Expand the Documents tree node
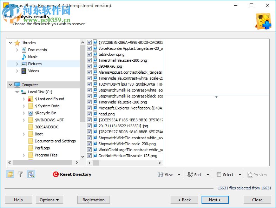This screenshot has height=208, width=276. [17, 50]
